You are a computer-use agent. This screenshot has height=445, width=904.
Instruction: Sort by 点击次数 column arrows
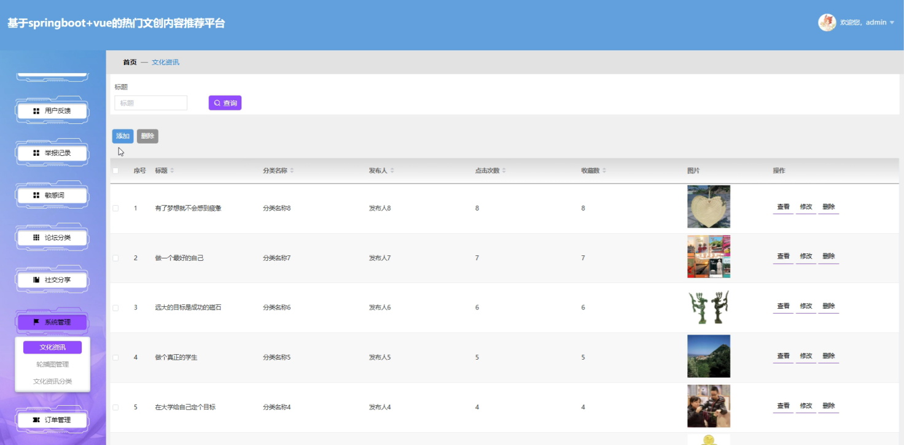[x=504, y=171]
